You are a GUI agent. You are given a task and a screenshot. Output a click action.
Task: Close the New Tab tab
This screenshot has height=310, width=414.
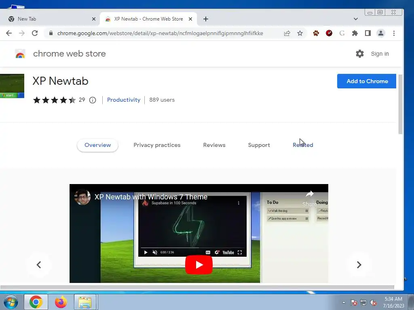[x=94, y=19]
